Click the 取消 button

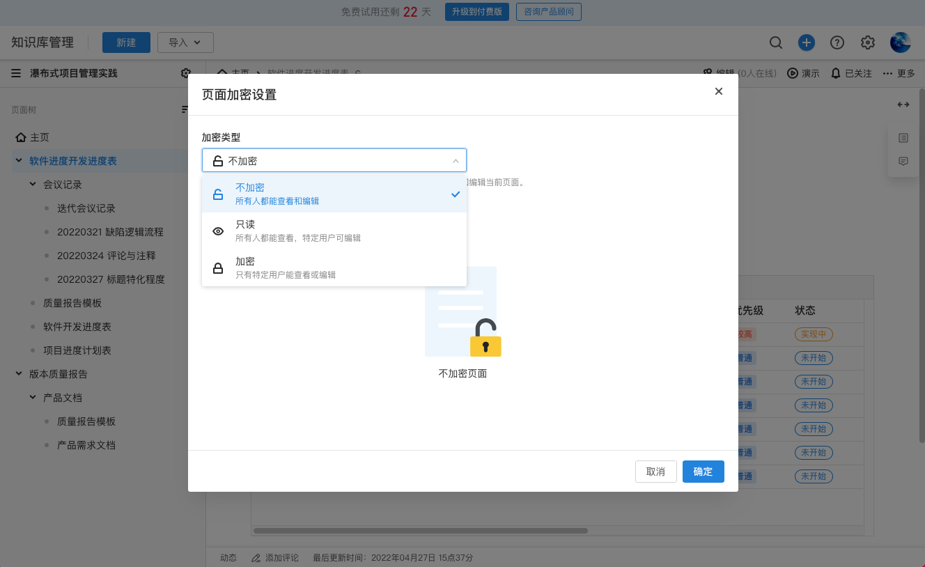coord(656,472)
